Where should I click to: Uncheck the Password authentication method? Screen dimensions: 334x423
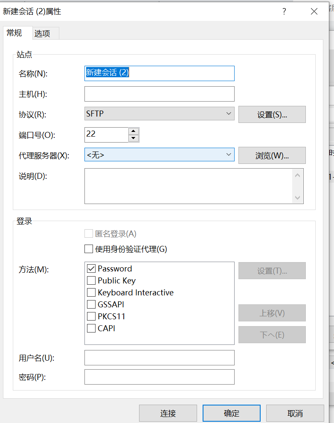(x=90, y=268)
